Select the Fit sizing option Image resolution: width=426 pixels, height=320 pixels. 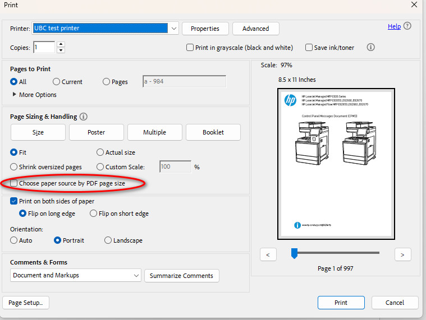coord(13,152)
